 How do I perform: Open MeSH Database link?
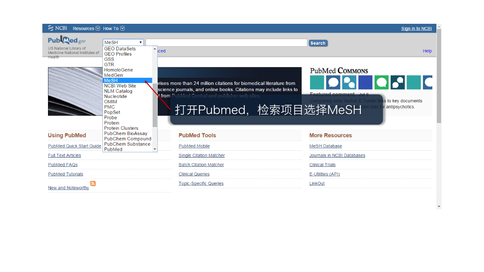[325, 146]
